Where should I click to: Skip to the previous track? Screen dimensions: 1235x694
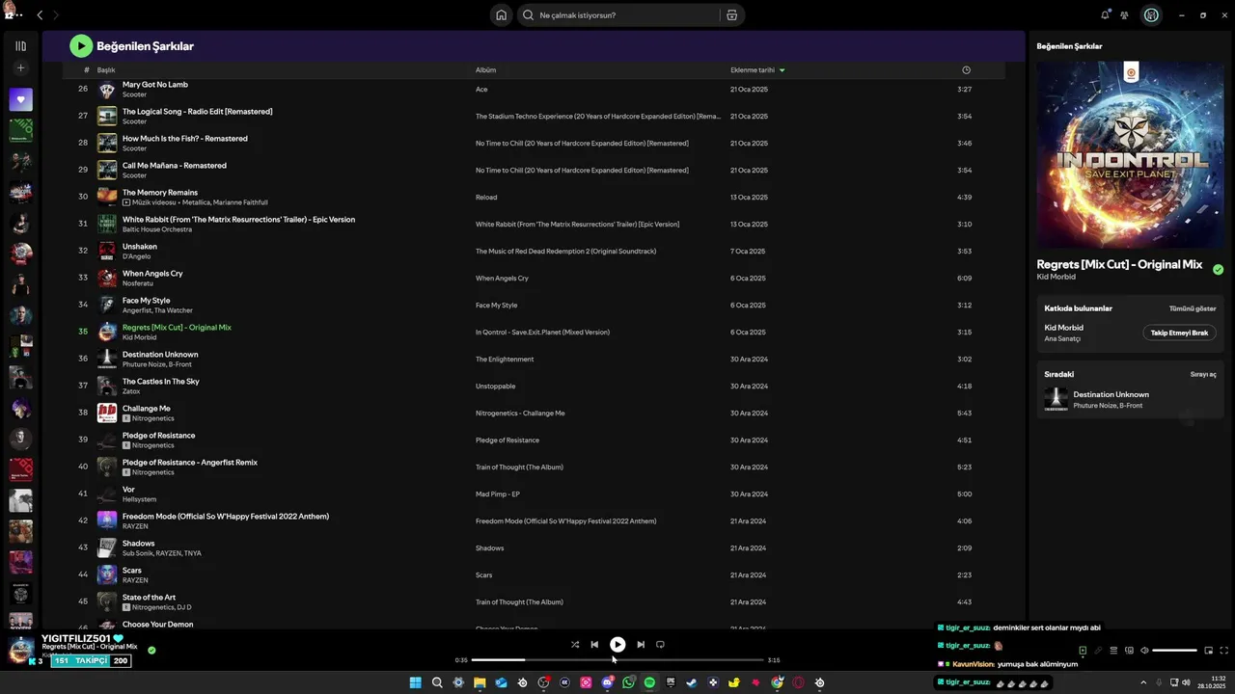[x=594, y=644]
